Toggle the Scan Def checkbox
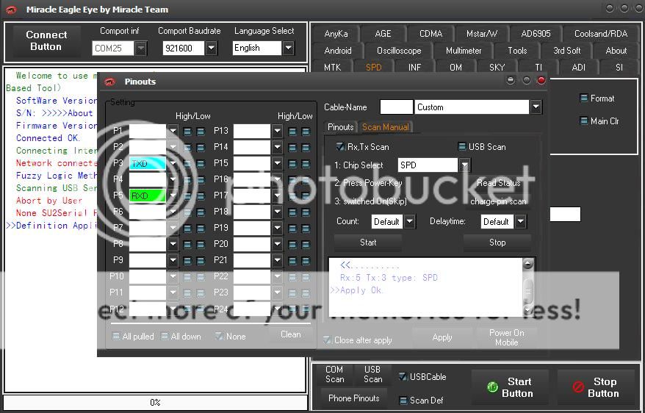 403,400
